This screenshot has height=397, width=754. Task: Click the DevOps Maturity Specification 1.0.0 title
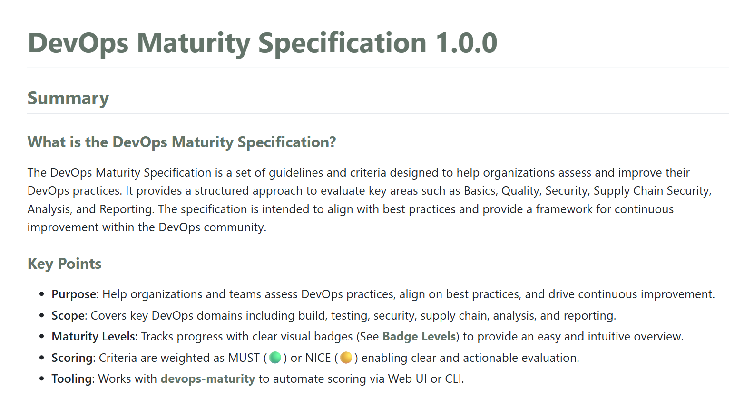point(262,43)
